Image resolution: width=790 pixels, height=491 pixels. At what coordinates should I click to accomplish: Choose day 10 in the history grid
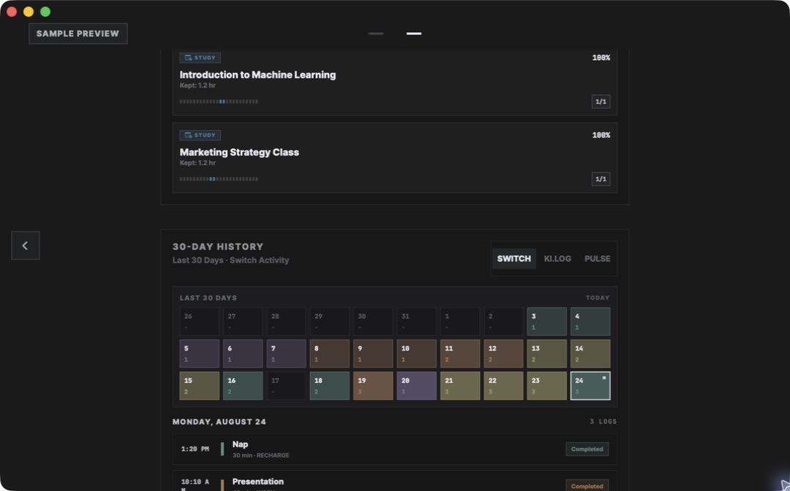pyautogui.click(x=417, y=354)
